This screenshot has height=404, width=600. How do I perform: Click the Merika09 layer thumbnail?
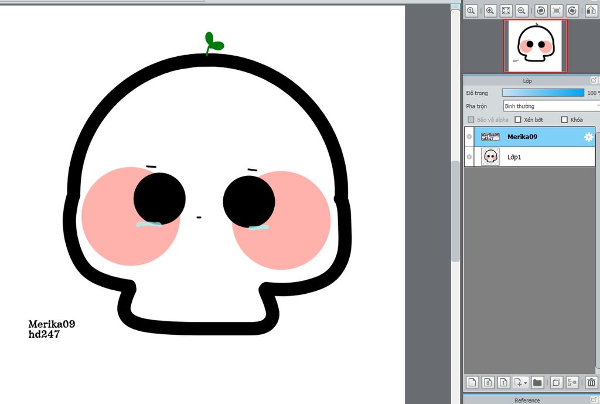click(x=490, y=137)
